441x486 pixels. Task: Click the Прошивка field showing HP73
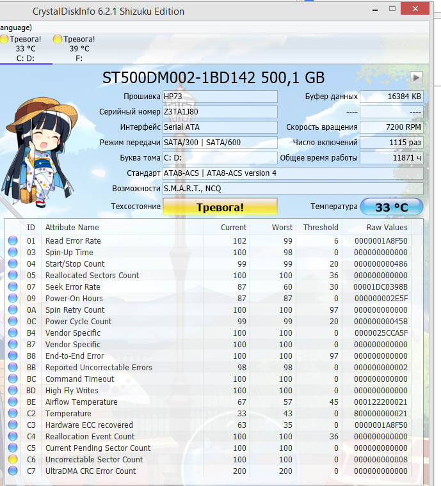[x=220, y=97]
